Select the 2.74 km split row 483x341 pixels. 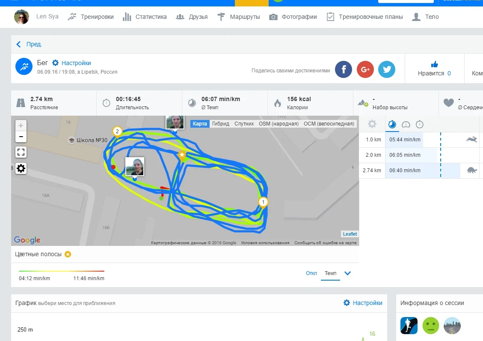(419, 170)
